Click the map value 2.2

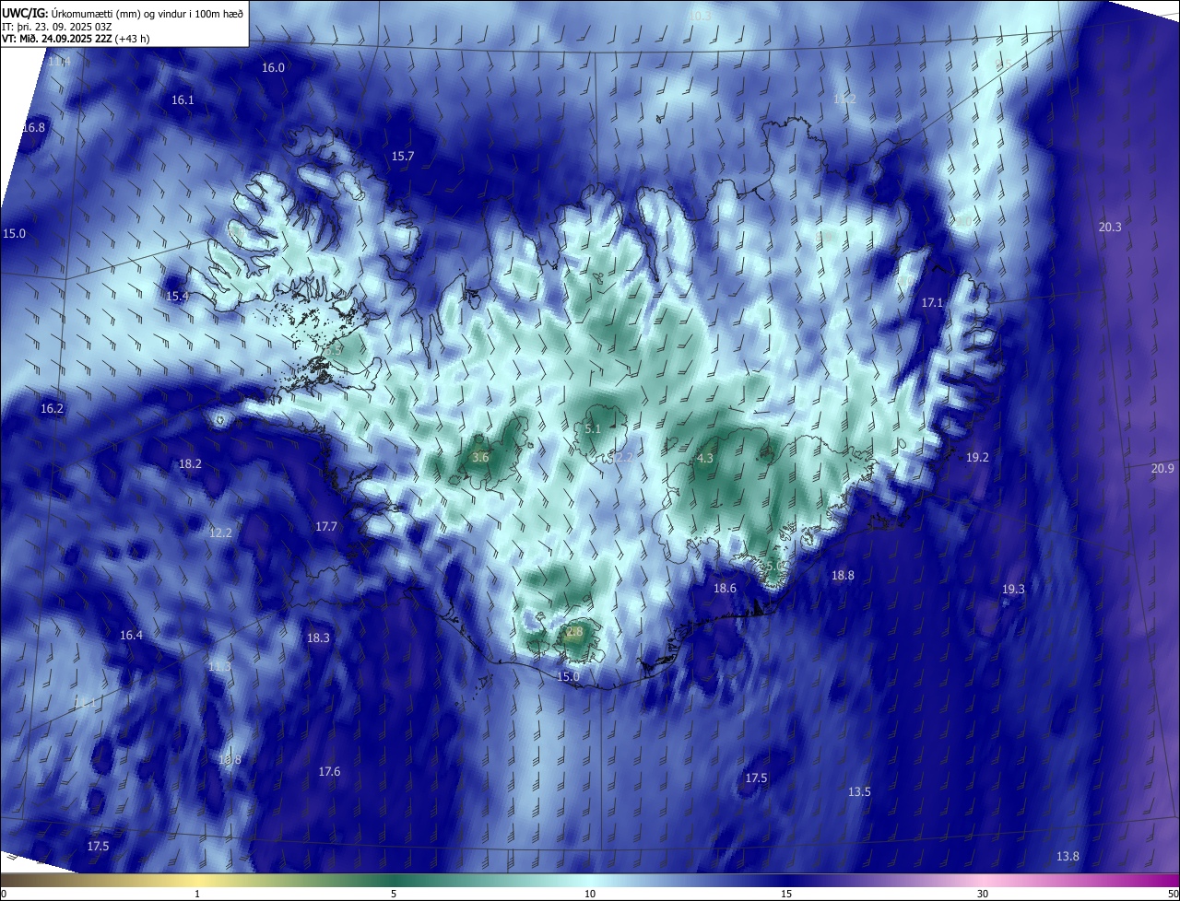(624, 457)
